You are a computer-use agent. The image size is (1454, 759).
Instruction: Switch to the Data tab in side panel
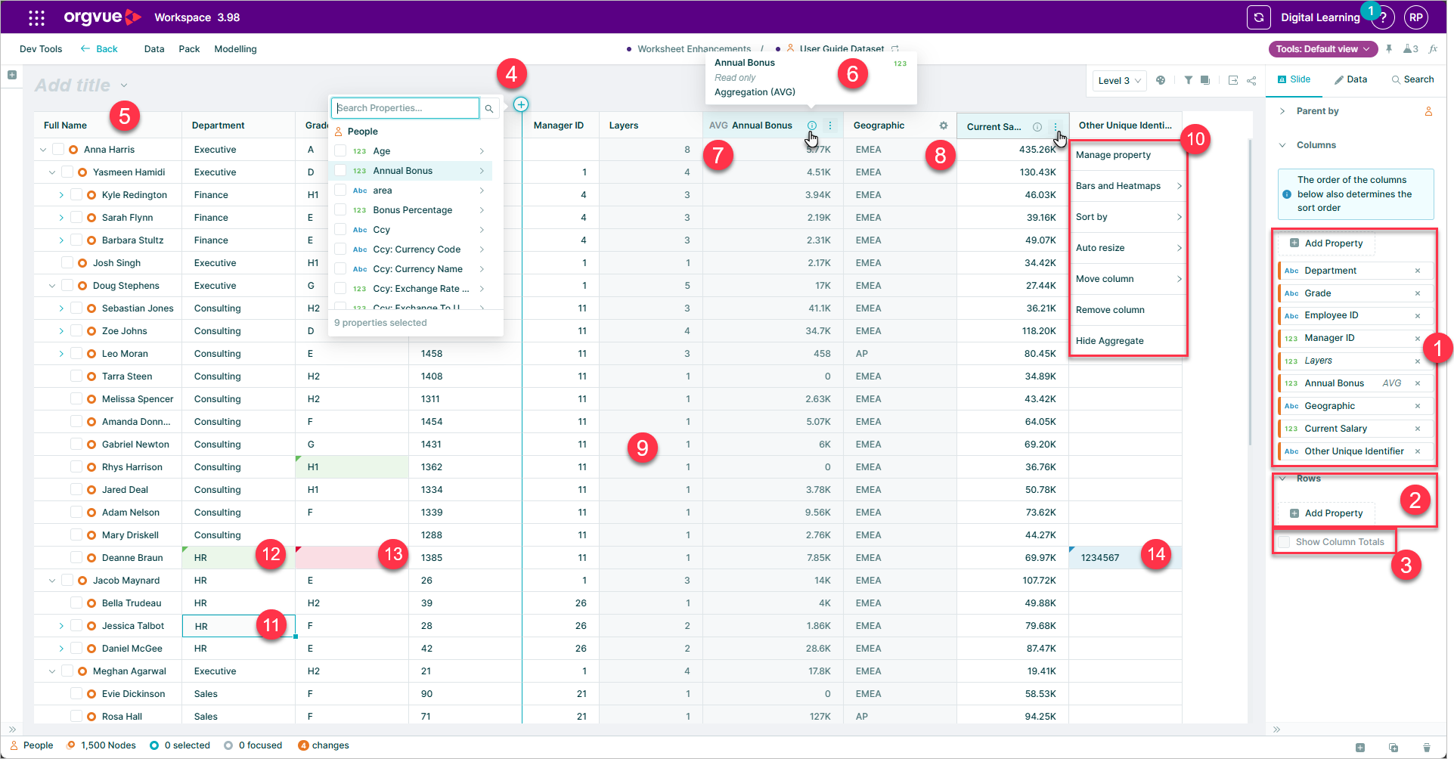[x=1350, y=79]
